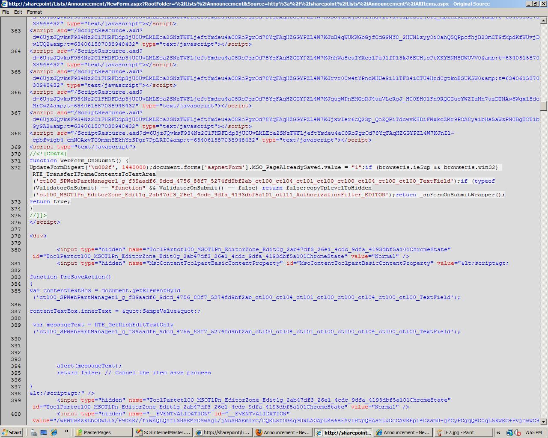Click Show Desktop quick launch icon

pos(44,432)
